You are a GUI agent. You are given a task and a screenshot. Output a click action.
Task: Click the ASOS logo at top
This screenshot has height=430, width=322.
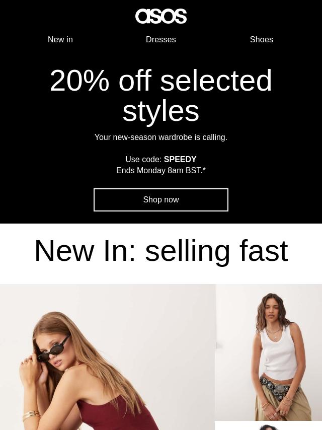pyautogui.click(x=161, y=16)
